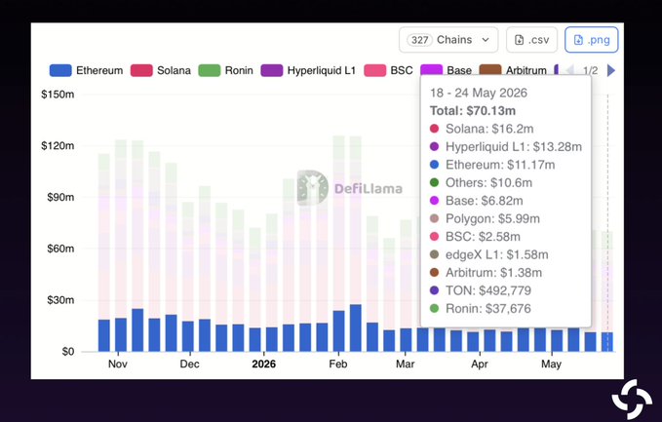Click the $0 axis label

click(67, 352)
